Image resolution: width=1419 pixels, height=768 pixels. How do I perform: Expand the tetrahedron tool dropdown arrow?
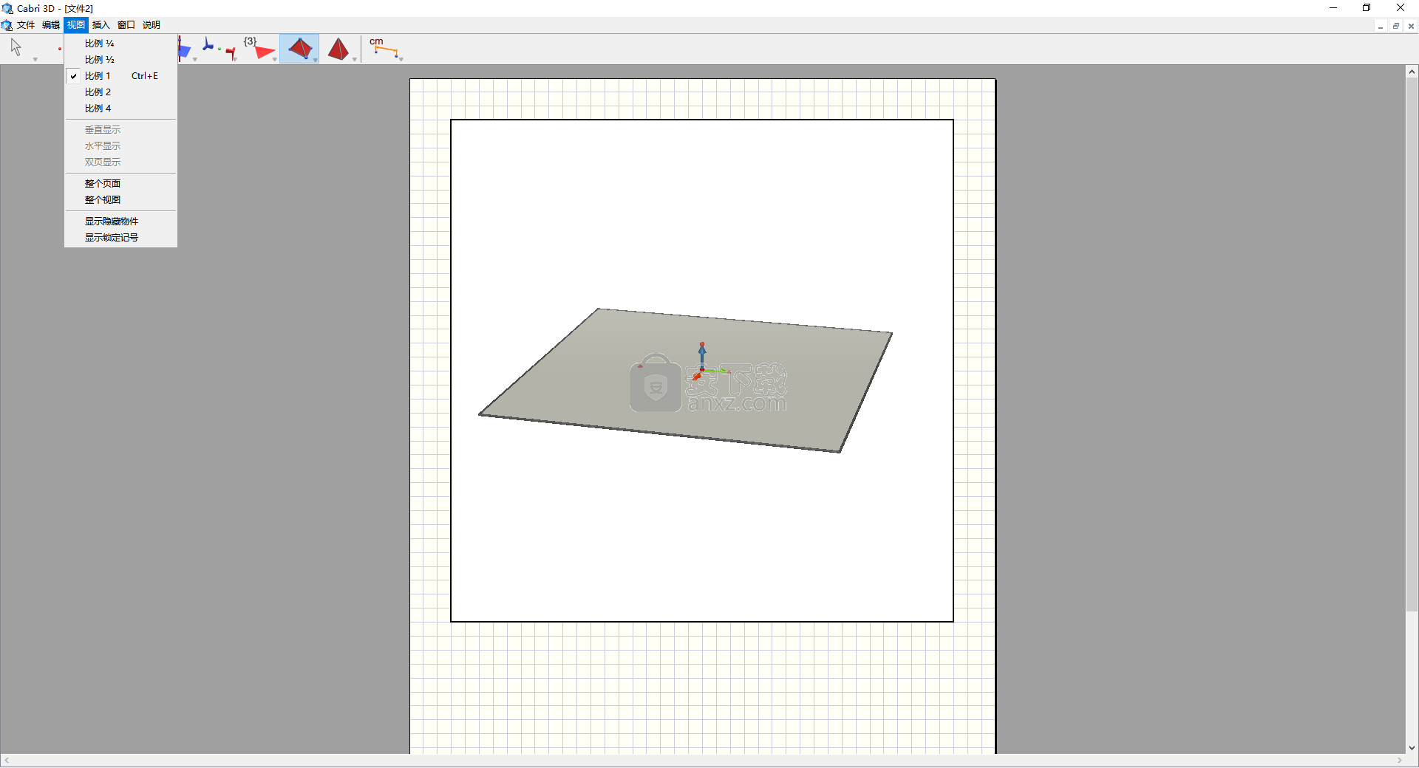tap(315, 60)
